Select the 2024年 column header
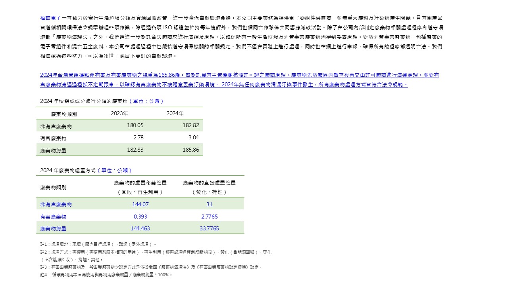Viewport: 508px width, 285px height. click(x=175, y=114)
